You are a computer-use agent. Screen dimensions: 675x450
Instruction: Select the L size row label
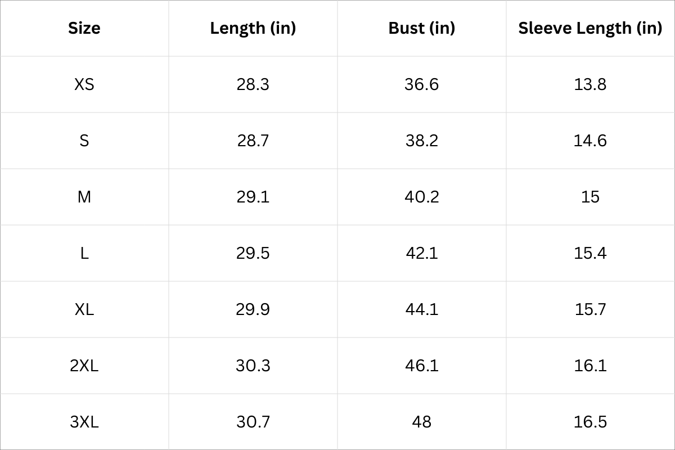(84, 253)
